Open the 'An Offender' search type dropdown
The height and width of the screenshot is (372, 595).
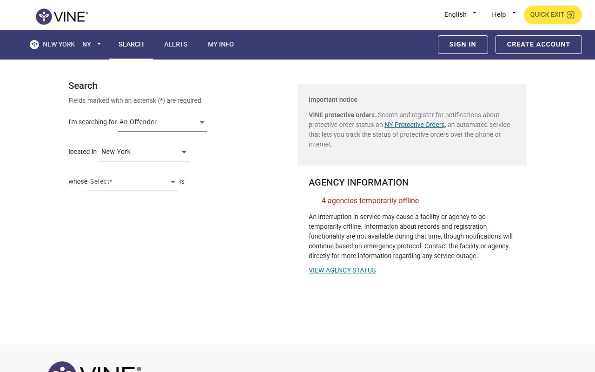pos(163,122)
